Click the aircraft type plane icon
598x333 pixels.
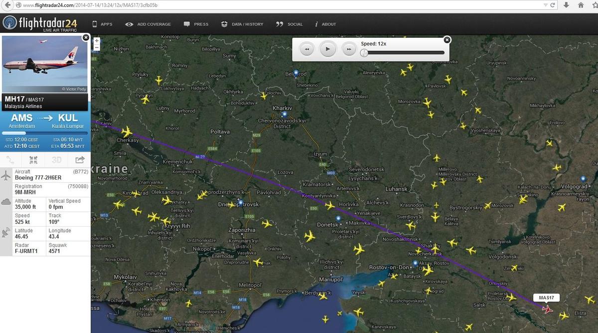click(x=6, y=175)
